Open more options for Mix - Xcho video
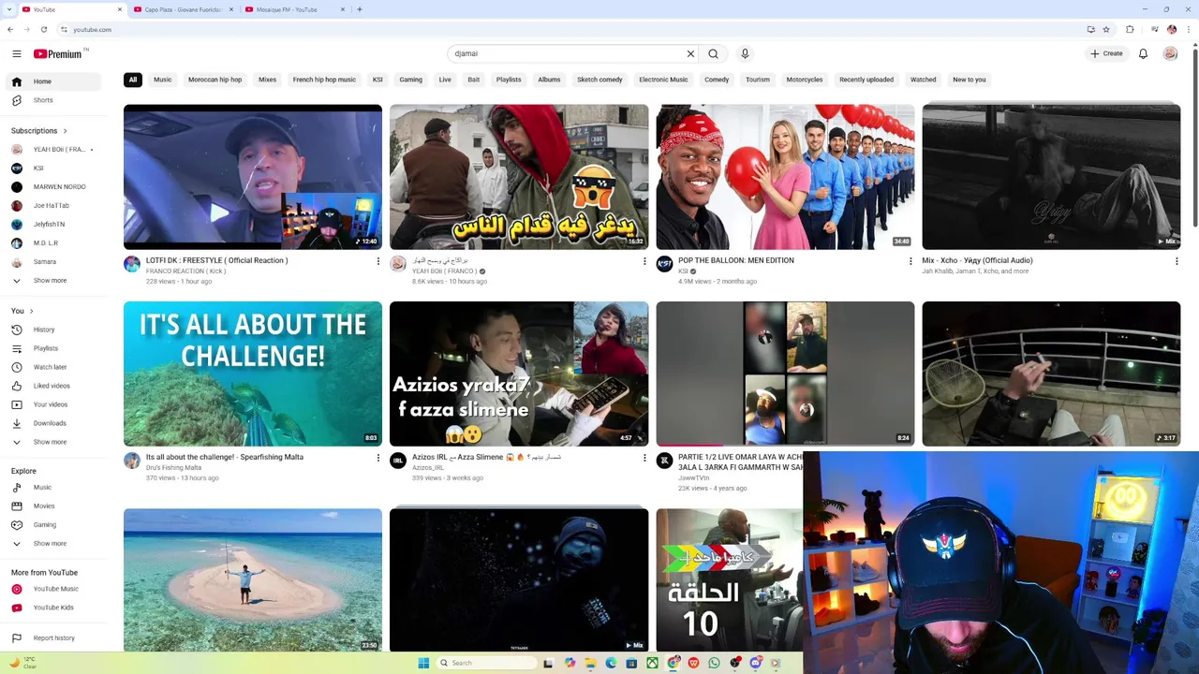Viewport: 1199px width, 674px height. [1177, 261]
